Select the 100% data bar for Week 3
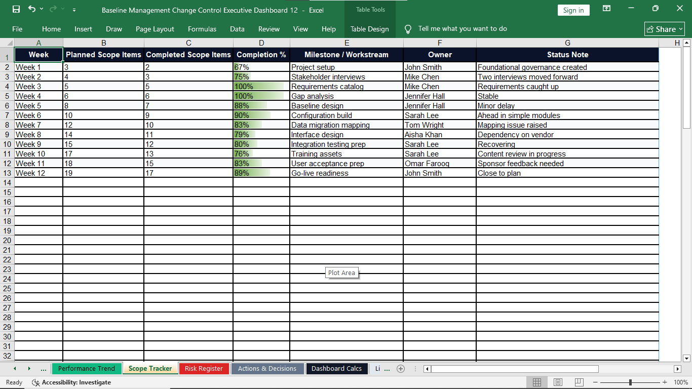This screenshot has height=389, width=692. click(261, 87)
